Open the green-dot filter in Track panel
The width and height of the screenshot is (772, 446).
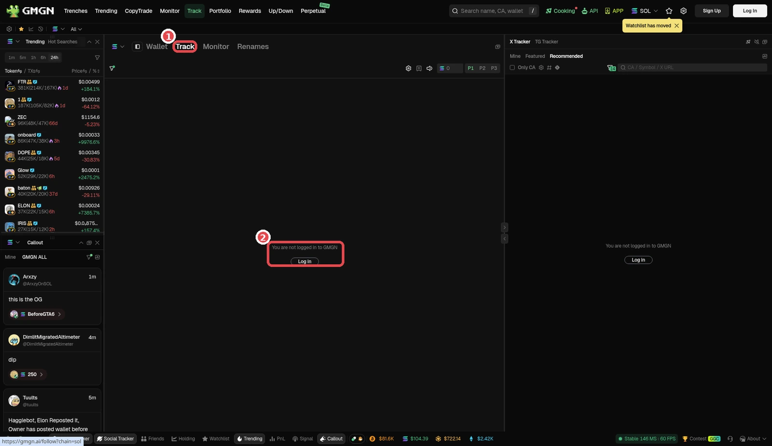(x=112, y=68)
